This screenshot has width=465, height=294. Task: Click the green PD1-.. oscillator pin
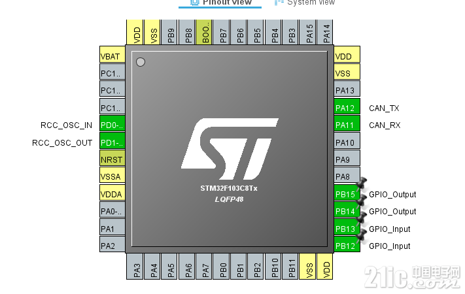pyautogui.click(x=112, y=140)
